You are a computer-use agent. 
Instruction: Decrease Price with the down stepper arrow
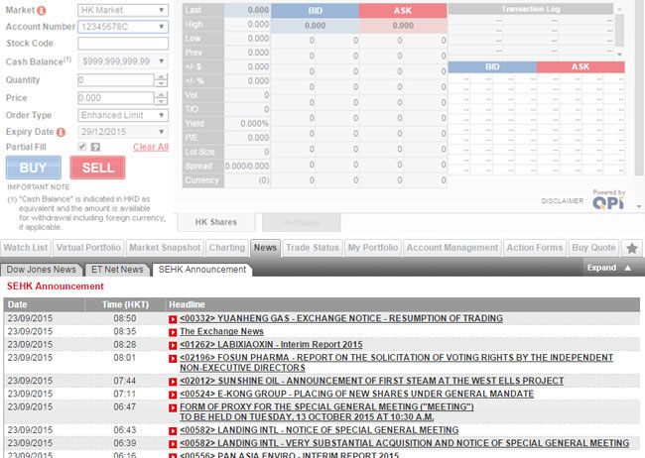(161, 101)
